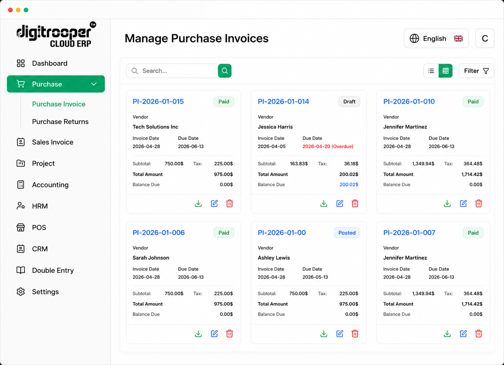
Task: Click Paid badge on PI-2026-01-015
Action: click(224, 102)
